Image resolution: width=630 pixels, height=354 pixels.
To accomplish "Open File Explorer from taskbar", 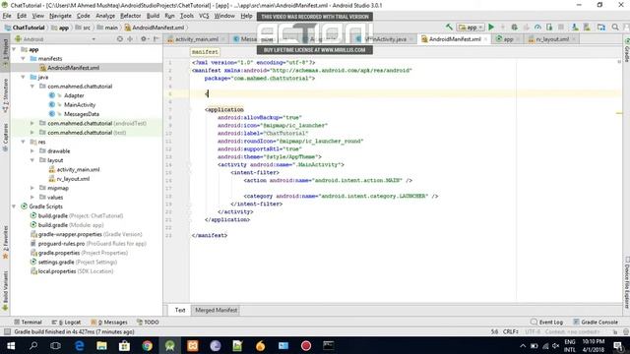I will [x=101, y=345].
